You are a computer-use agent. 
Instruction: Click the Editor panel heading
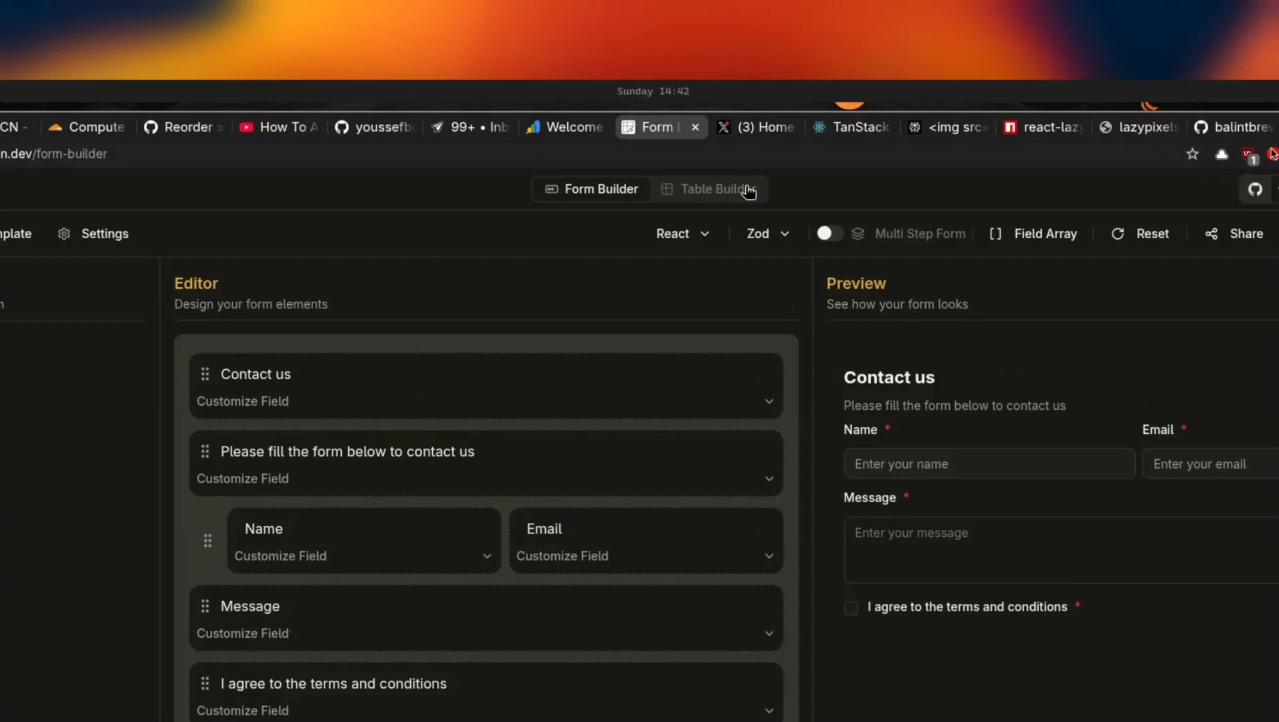(x=196, y=283)
